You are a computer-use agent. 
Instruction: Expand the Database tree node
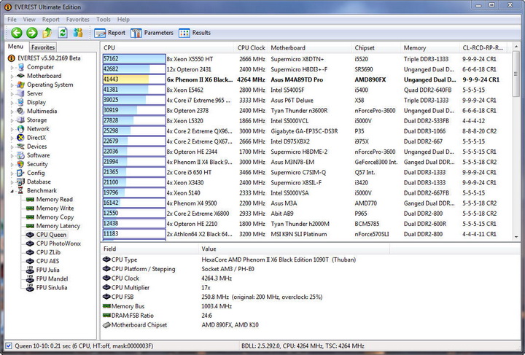click(x=12, y=182)
